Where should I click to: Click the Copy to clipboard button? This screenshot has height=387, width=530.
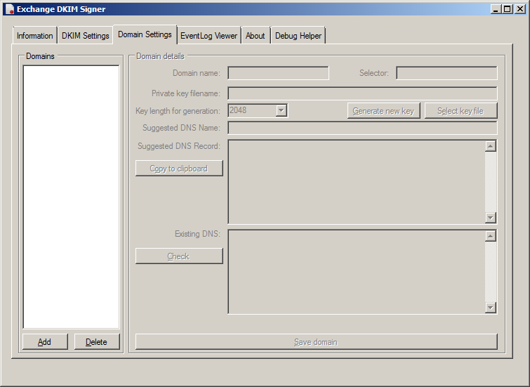179,168
